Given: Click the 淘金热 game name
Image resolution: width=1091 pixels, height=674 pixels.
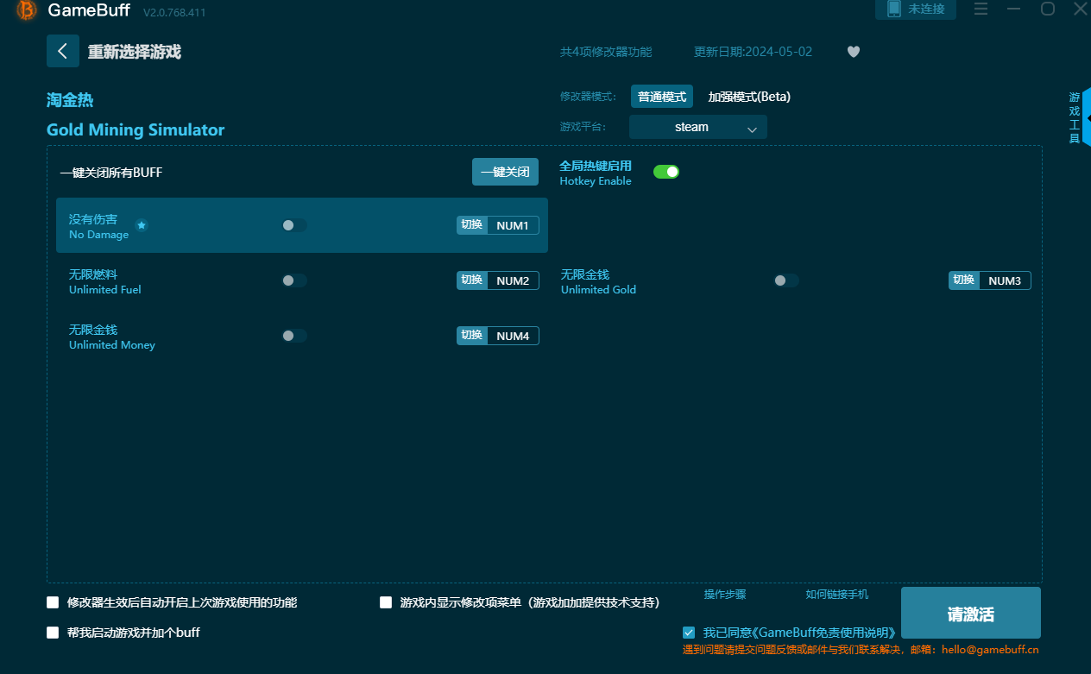Looking at the screenshot, I should [70, 100].
